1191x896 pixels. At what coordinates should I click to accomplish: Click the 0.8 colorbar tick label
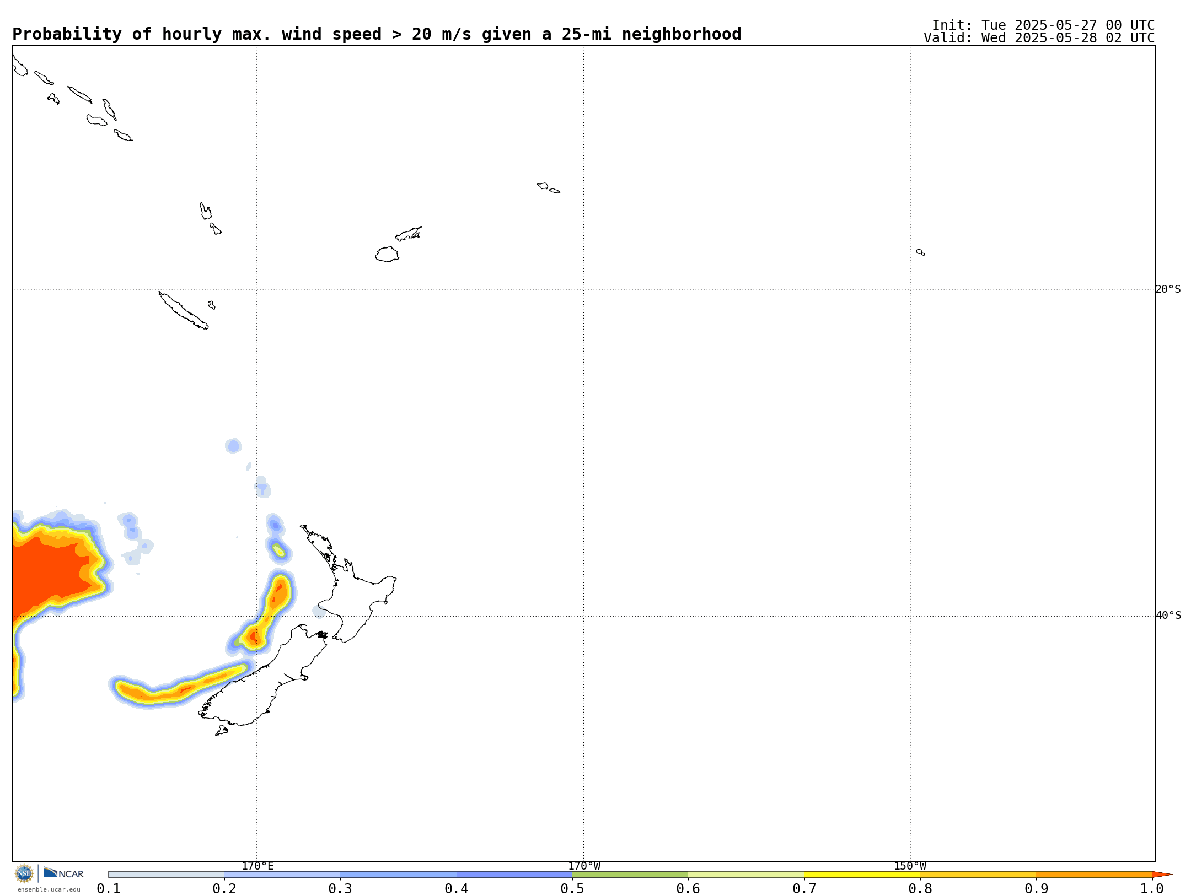tap(920, 889)
